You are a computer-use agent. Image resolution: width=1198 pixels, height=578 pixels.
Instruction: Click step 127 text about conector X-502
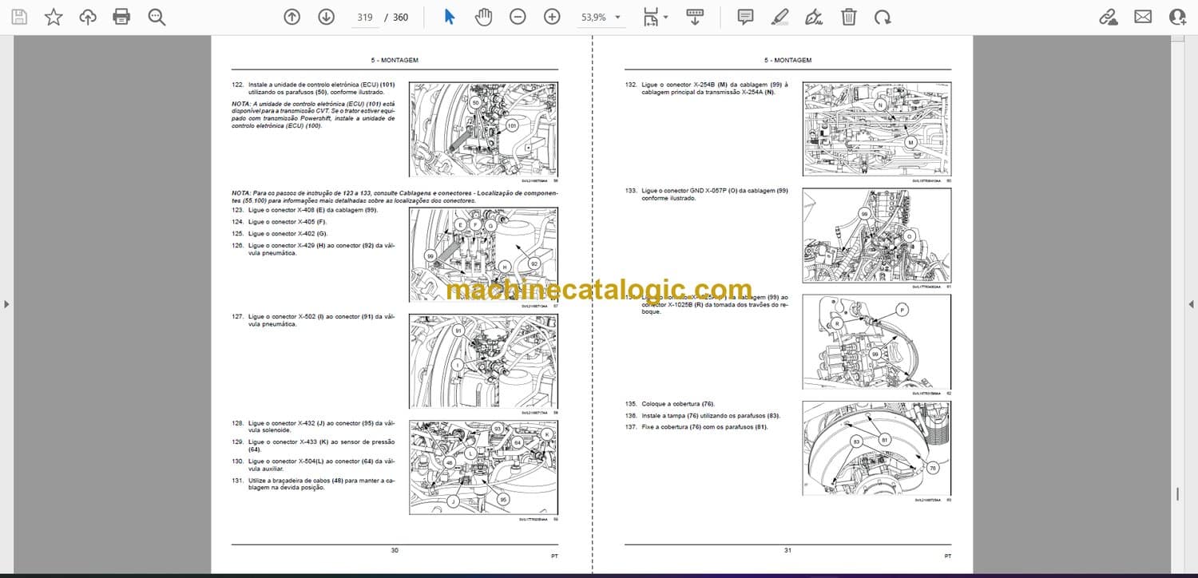coord(322,320)
